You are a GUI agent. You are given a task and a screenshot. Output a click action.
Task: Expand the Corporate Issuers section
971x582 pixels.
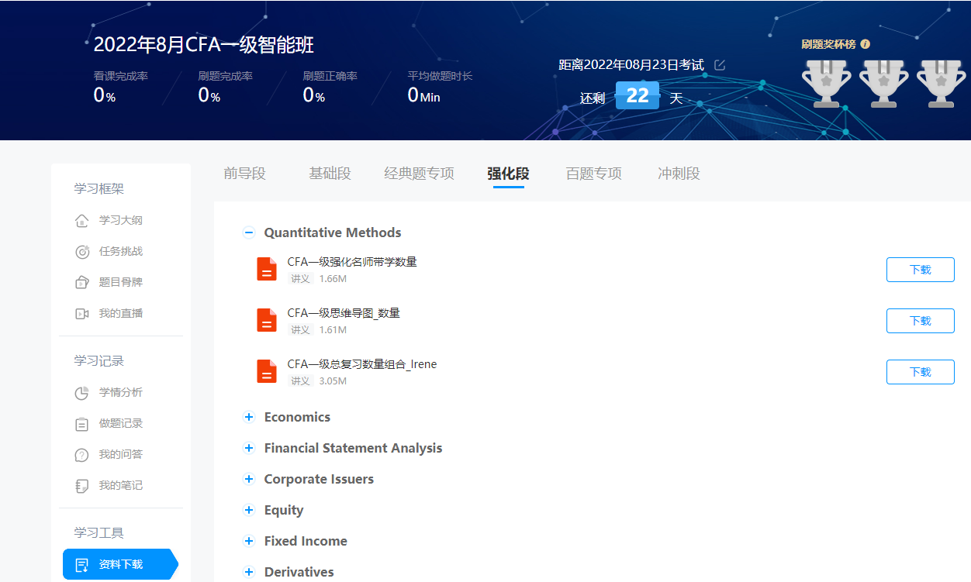pyautogui.click(x=249, y=479)
